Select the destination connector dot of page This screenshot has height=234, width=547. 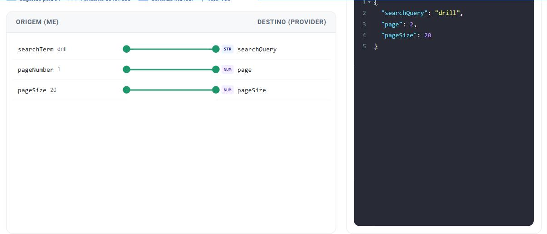click(x=216, y=70)
